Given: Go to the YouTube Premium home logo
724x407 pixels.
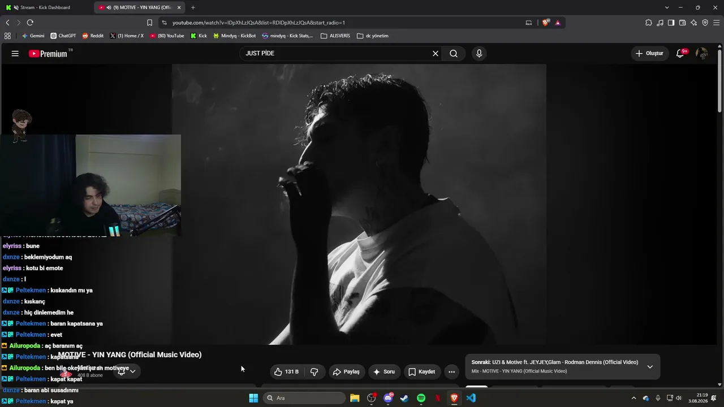Looking at the screenshot, I should [49, 54].
